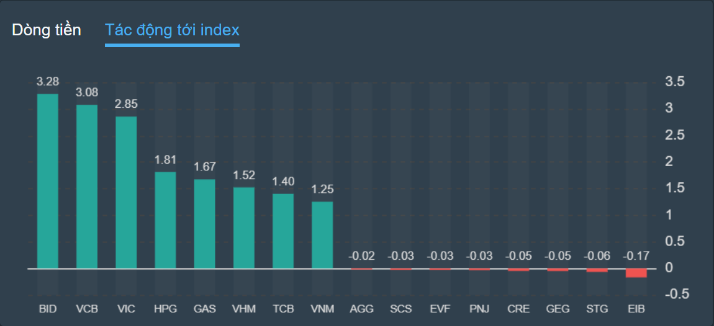
Task: Click the PNJ ticker label
Action: click(x=479, y=308)
